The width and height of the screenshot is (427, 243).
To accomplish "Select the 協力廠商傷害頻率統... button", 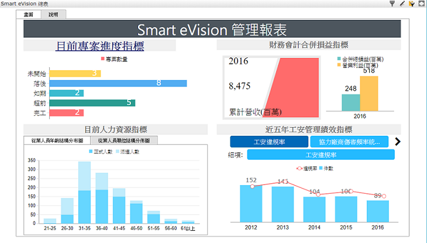I will pyautogui.click(x=349, y=142).
